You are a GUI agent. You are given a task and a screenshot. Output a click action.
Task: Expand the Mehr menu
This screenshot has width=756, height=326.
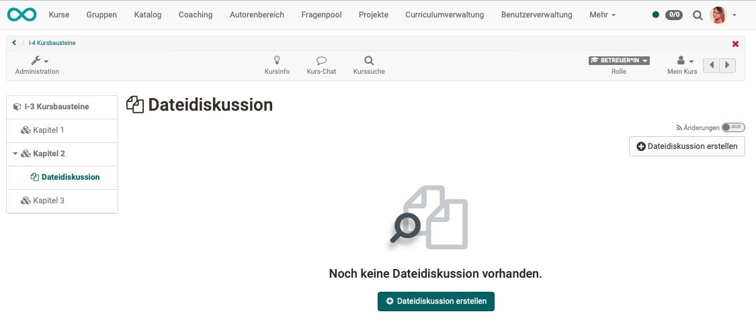[602, 15]
